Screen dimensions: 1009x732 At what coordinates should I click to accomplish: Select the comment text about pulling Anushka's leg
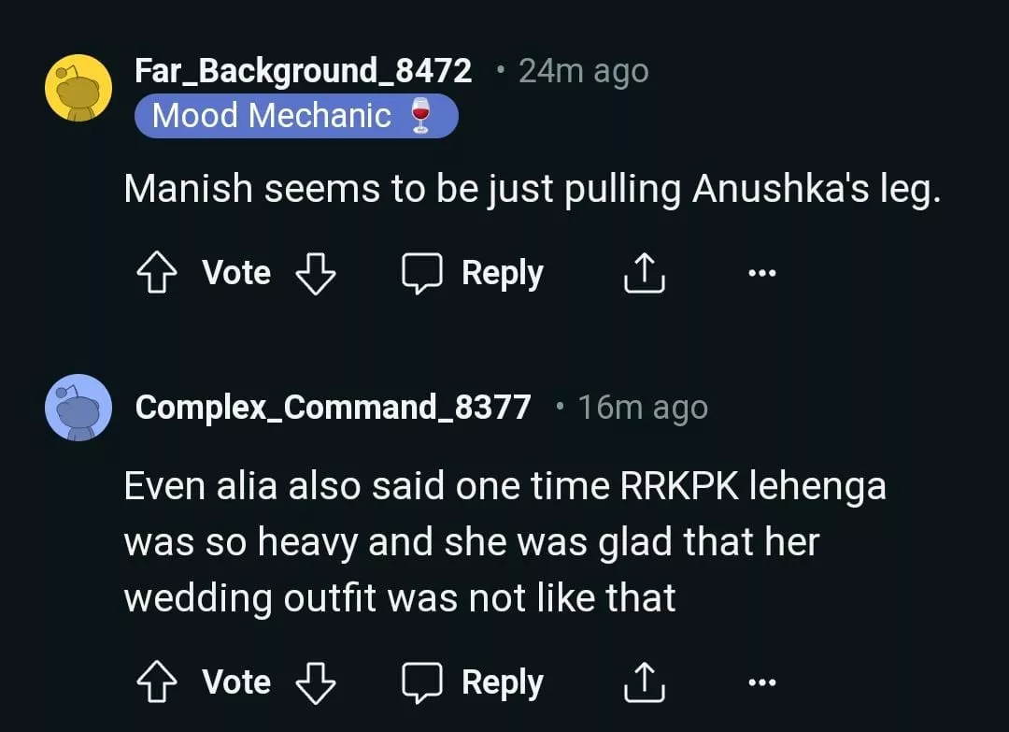529,191
